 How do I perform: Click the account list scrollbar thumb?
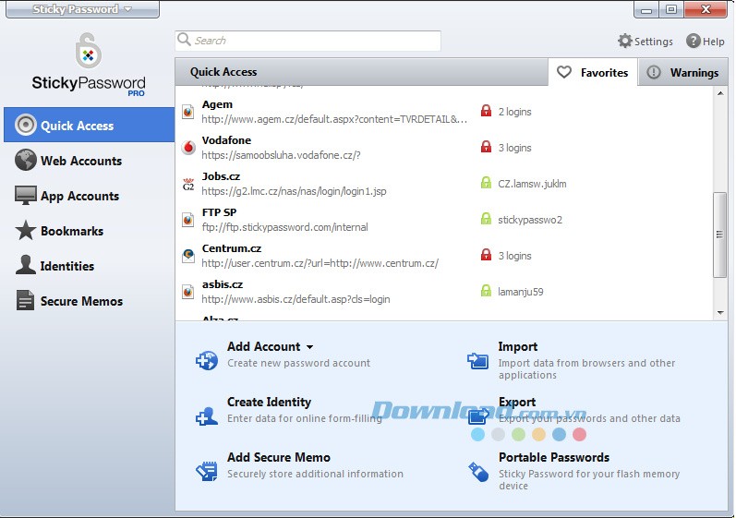pos(720,235)
